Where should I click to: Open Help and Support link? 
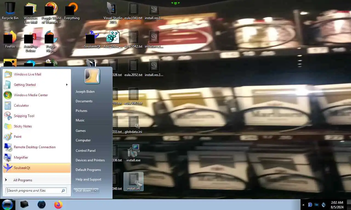click(88, 179)
